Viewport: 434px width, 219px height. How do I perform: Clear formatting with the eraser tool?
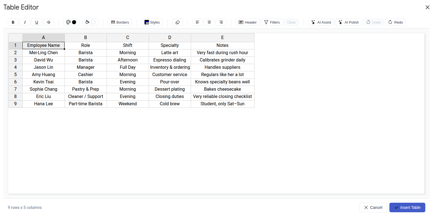pos(177,22)
